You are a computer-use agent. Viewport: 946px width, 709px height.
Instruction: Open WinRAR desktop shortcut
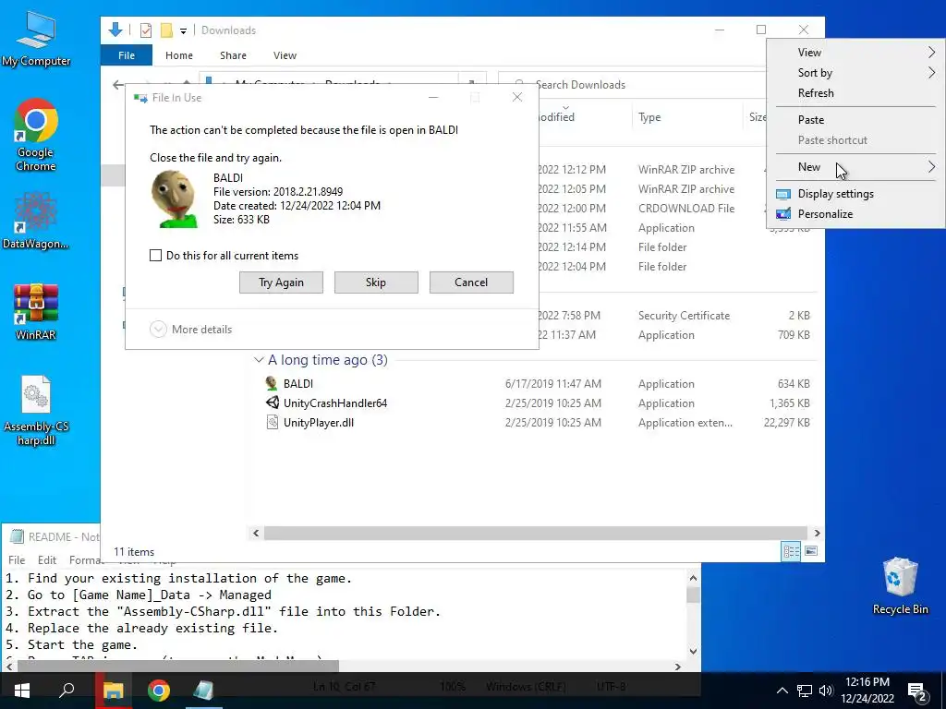pyautogui.click(x=36, y=310)
